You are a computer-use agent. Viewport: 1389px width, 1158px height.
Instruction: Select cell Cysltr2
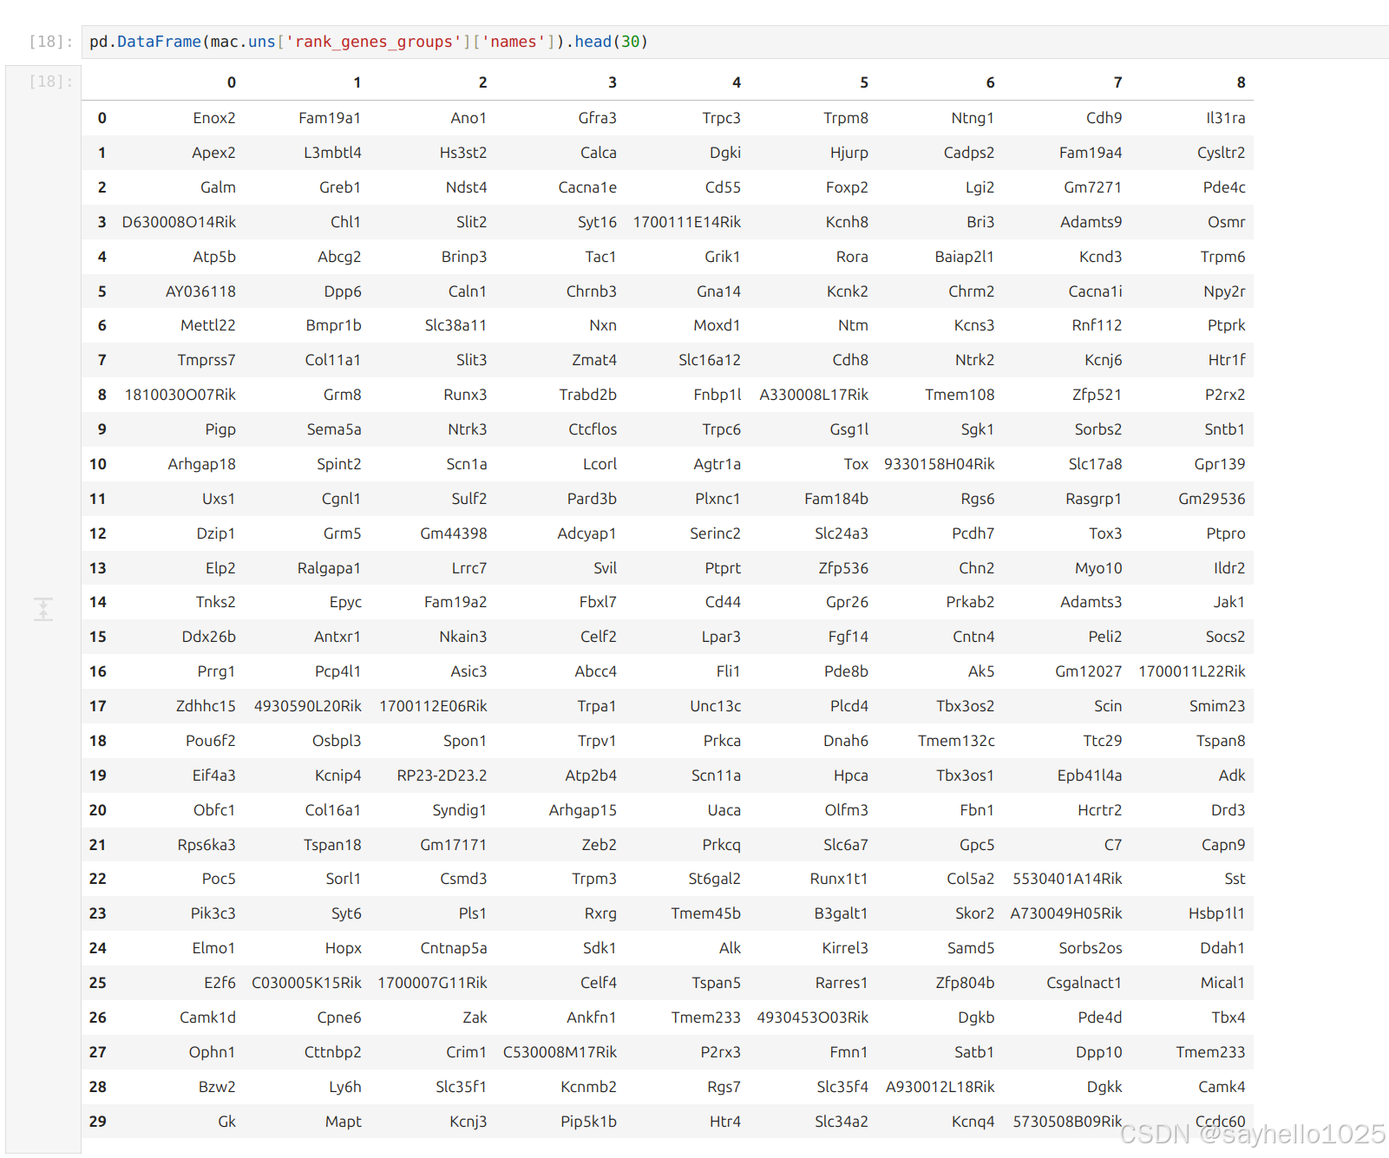tap(1221, 153)
